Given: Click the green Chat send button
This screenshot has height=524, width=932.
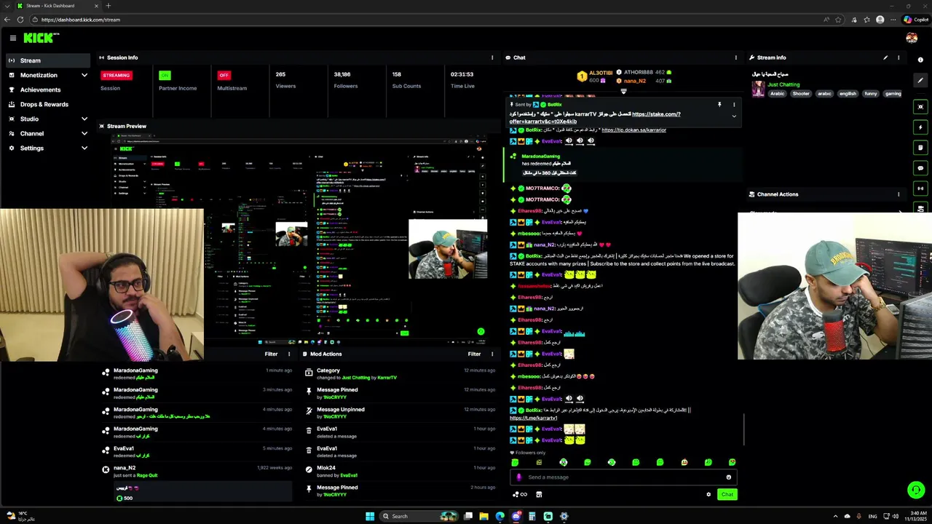Looking at the screenshot, I should 727,495.
